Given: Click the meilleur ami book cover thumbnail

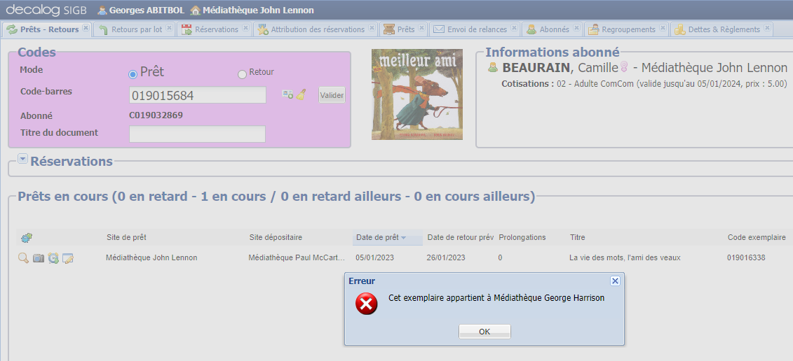Looking at the screenshot, I should click(x=416, y=94).
